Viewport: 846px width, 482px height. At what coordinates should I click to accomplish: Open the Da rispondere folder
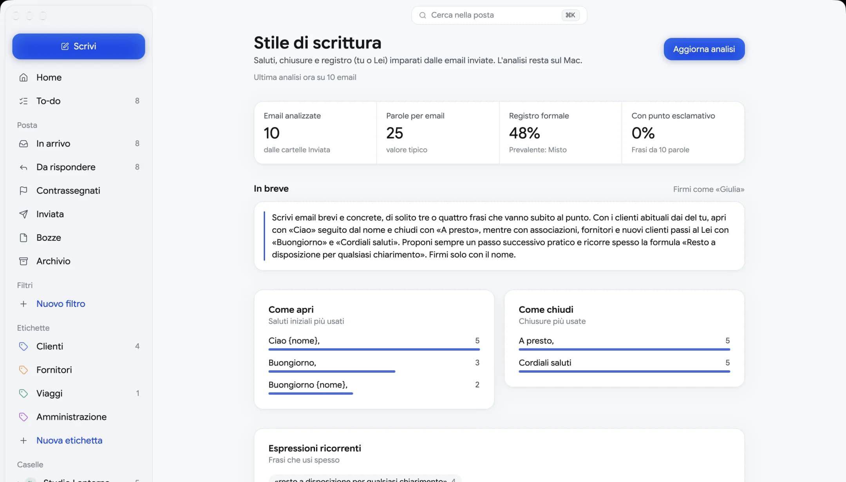point(79,167)
